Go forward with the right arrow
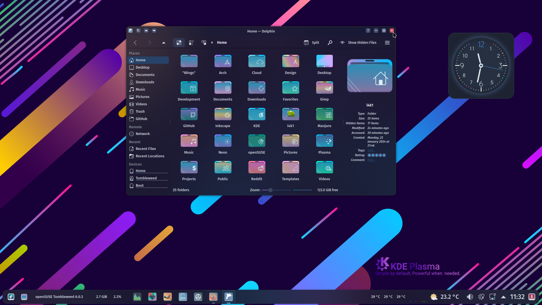Viewport: 542px width, 305px height. pyautogui.click(x=150, y=43)
